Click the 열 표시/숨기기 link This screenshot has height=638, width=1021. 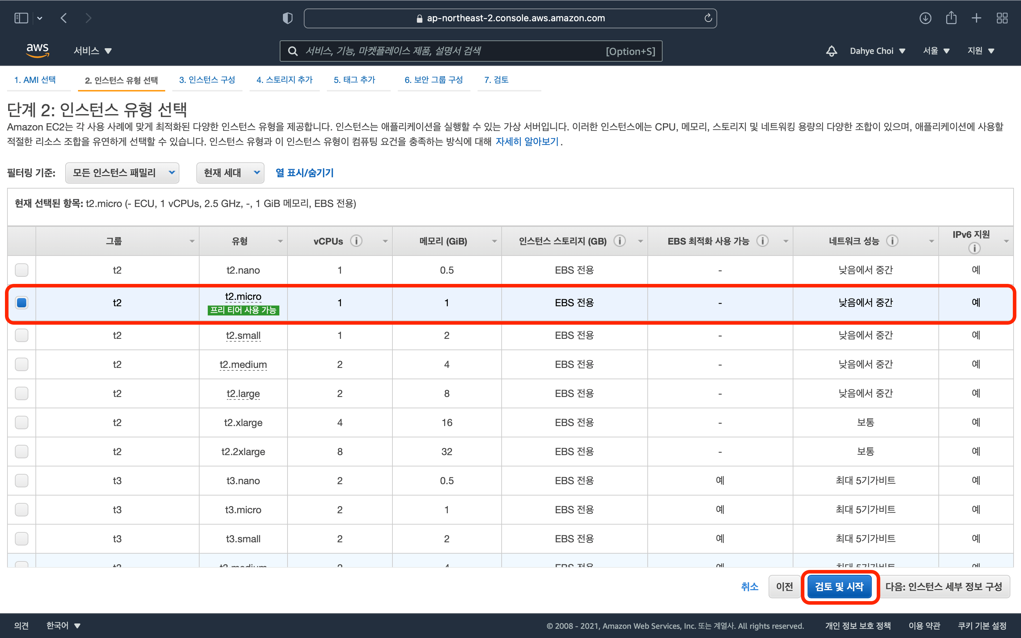click(x=304, y=173)
